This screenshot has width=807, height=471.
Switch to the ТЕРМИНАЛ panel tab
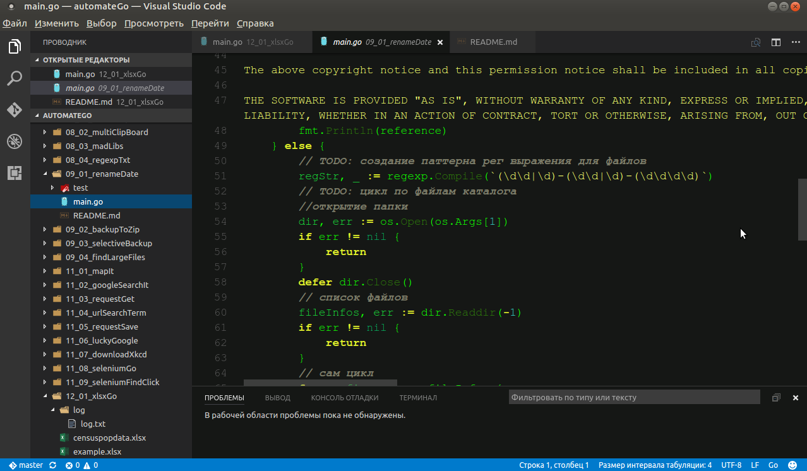point(417,398)
